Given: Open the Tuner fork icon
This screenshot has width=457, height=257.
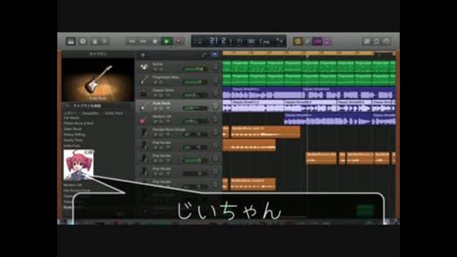Looking at the screenshot, I should coord(307,41).
